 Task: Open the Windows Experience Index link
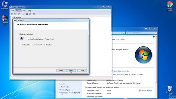click(x=120, y=71)
